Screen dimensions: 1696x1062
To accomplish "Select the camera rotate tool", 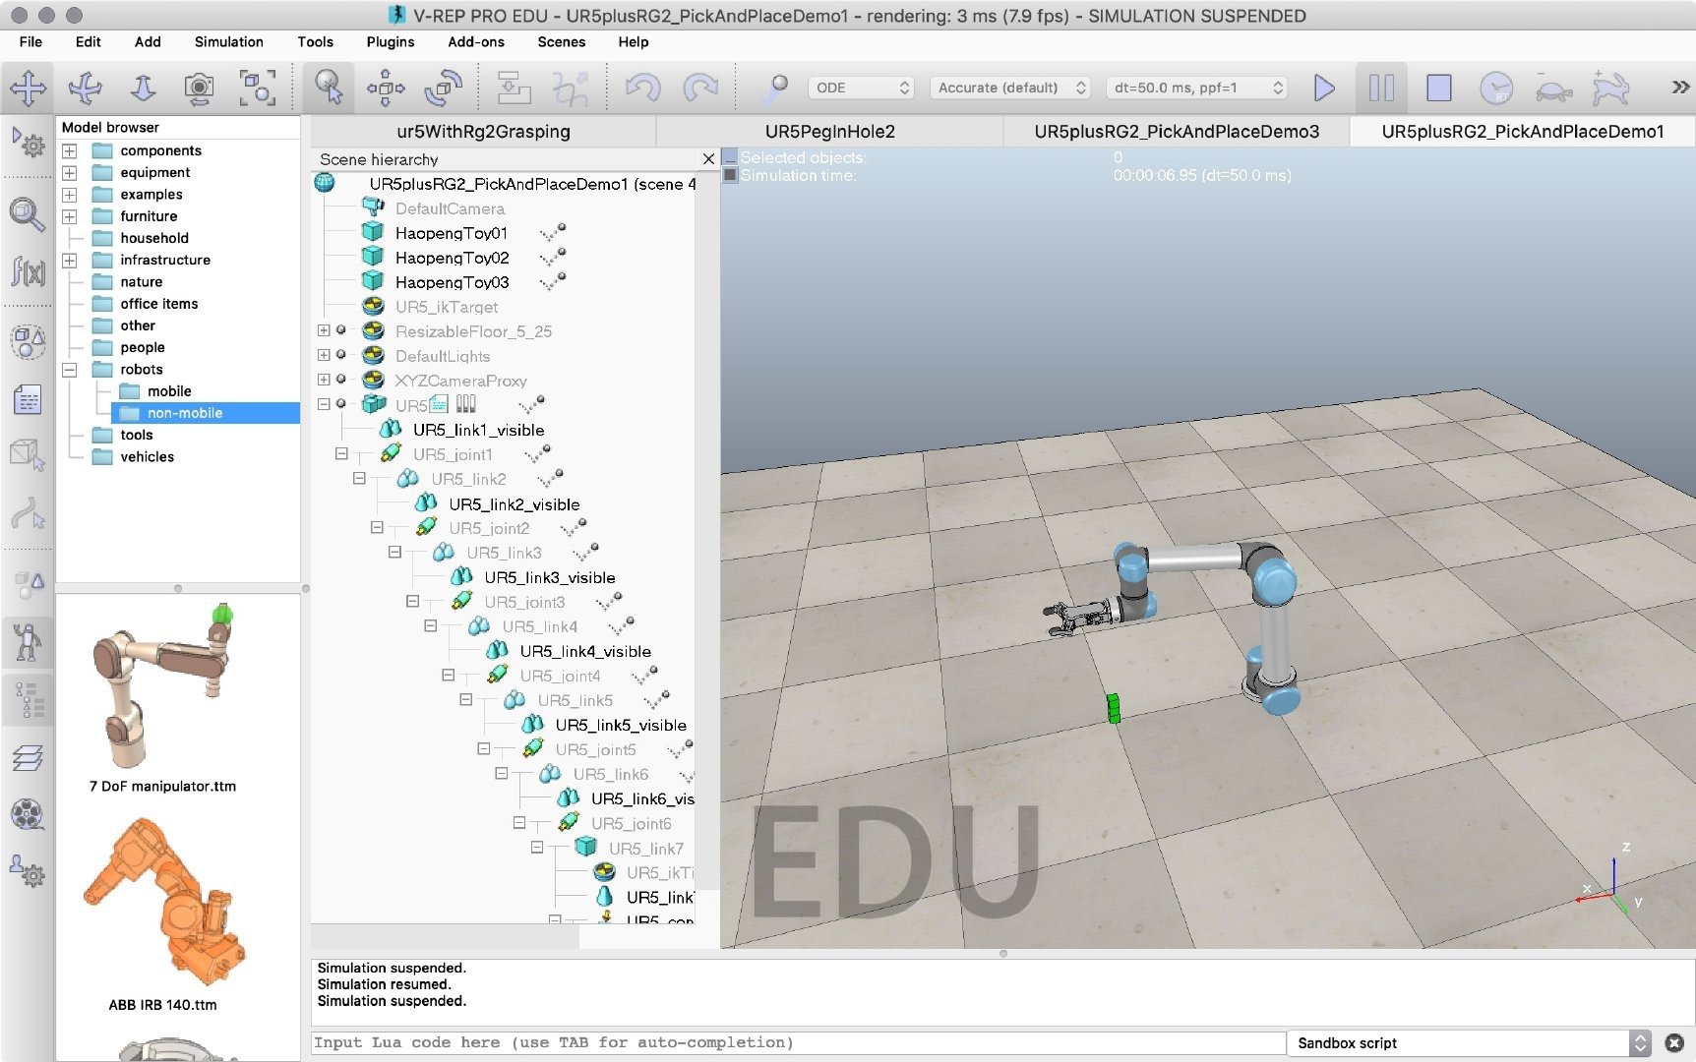I will click(86, 88).
